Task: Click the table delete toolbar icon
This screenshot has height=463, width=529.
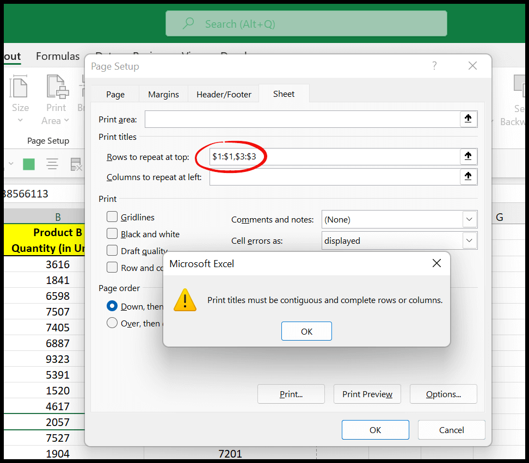Action: tap(76, 164)
